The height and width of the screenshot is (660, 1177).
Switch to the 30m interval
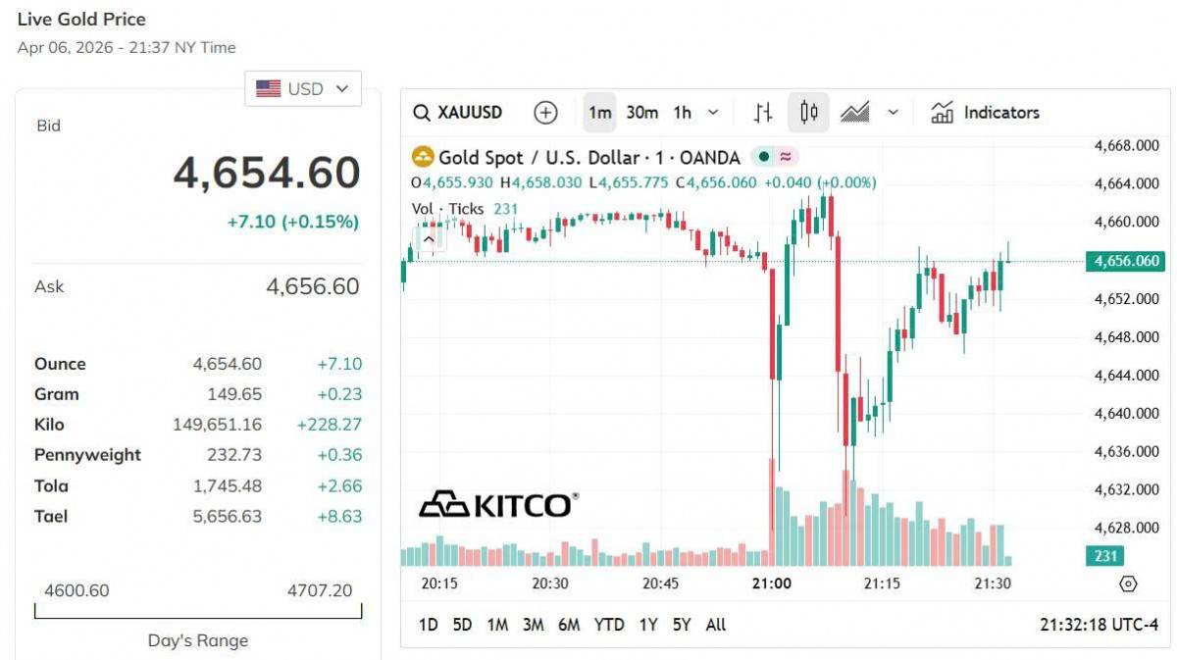pyautogui.click(x=641, y=113)
